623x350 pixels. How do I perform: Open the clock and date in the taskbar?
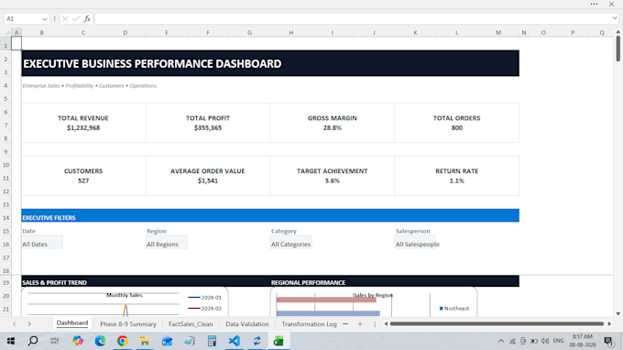pyautogui.click(x=583, y=341)
